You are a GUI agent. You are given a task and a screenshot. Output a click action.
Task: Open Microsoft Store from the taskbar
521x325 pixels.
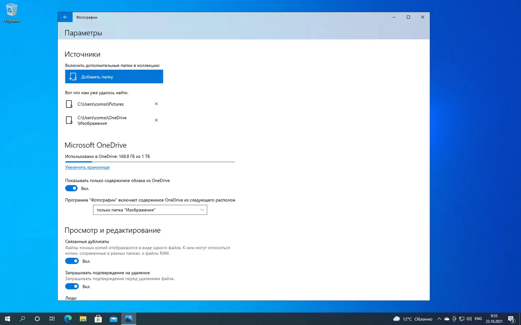point(98,319)
